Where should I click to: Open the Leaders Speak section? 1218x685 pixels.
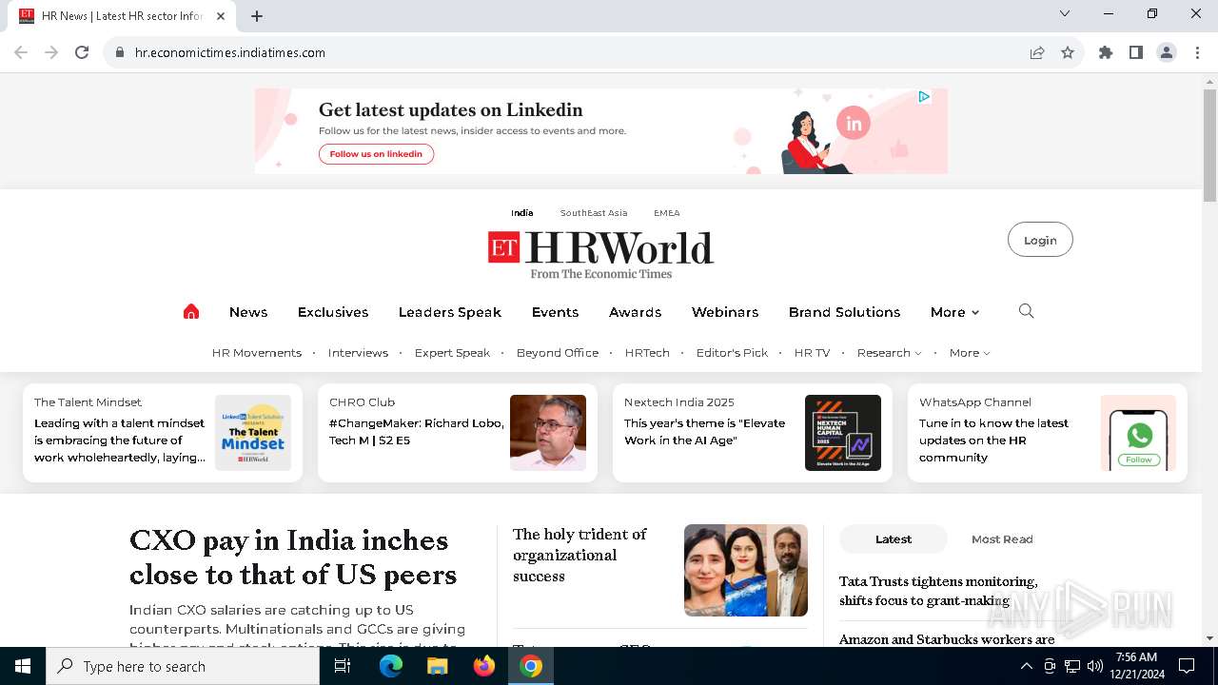[x=450, y=312]
